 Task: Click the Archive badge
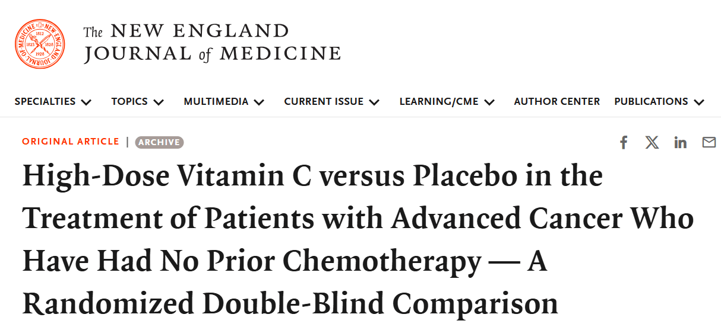pyautogui.click(x=159, y=142)
